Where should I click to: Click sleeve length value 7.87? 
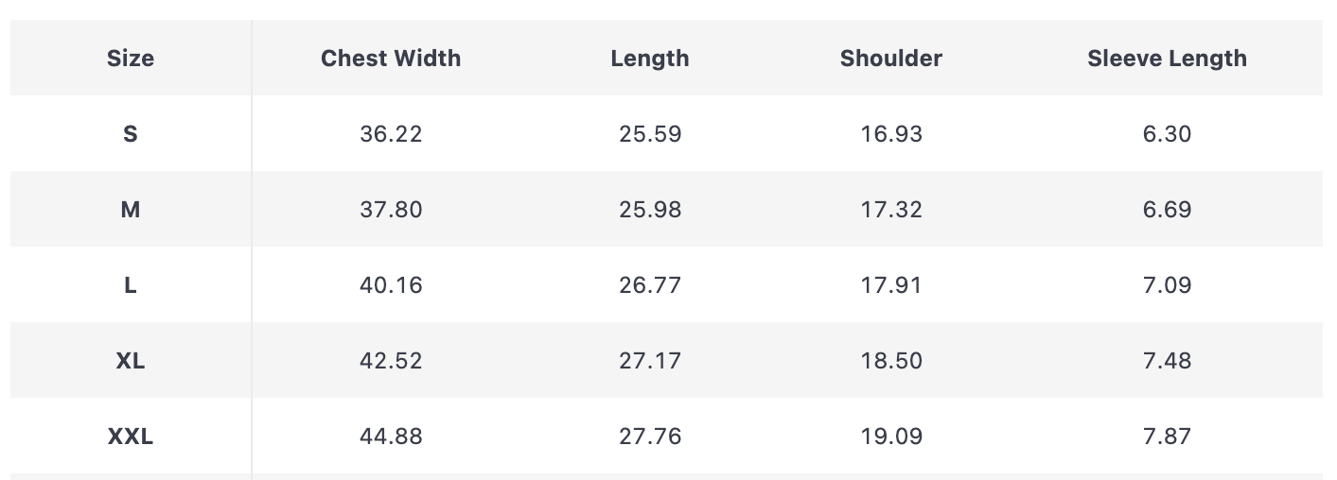click(1167, 437)
